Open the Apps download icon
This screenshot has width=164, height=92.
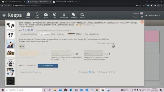(46, 15)
